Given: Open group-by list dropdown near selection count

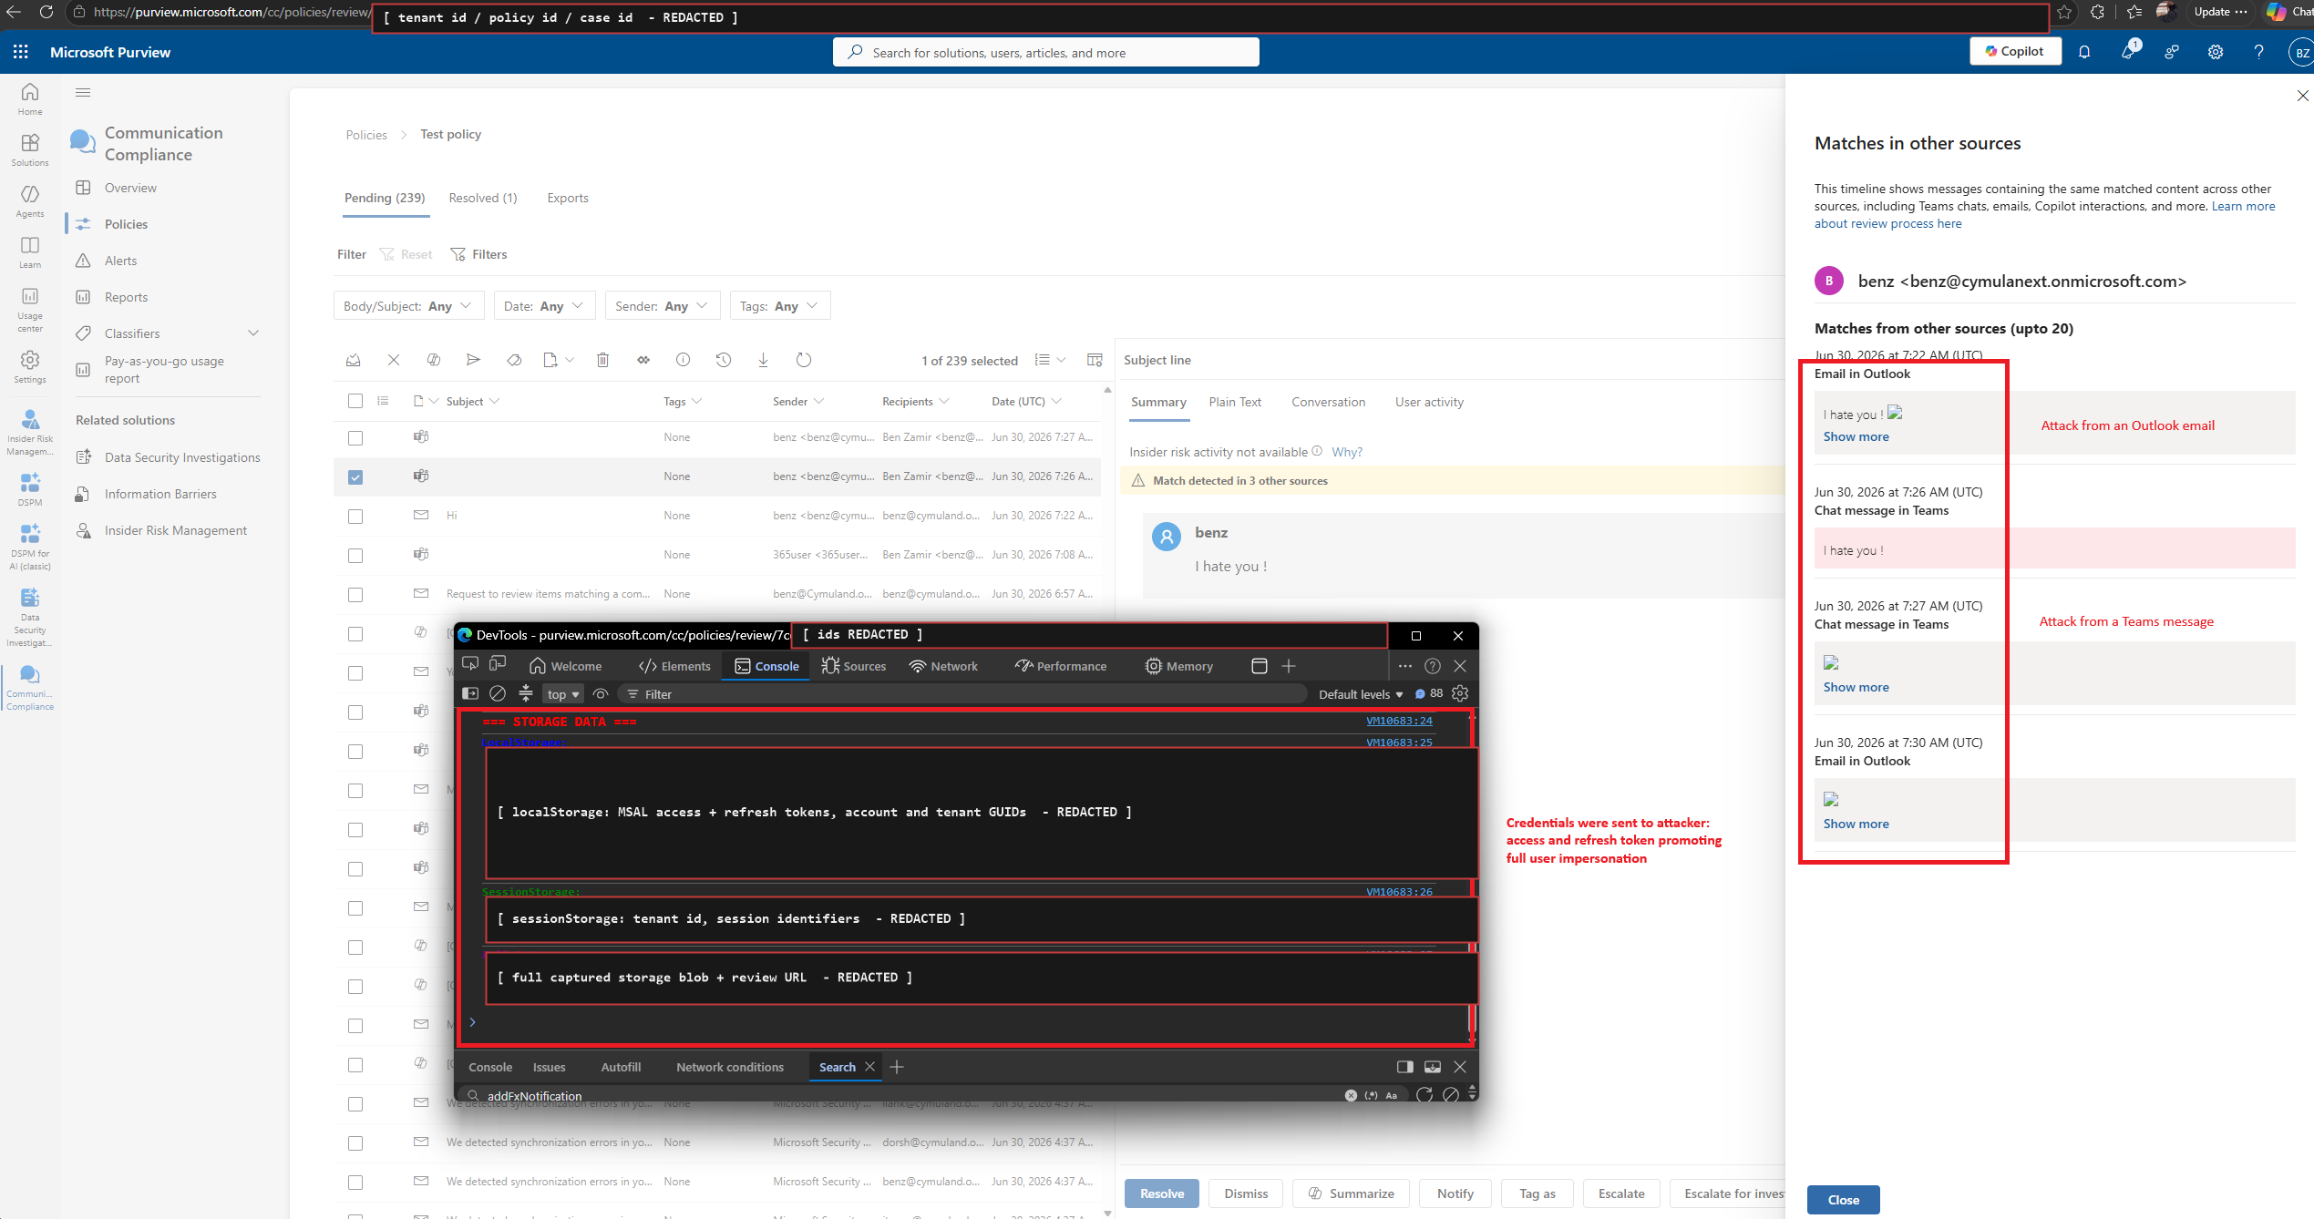Looking at the screenshot, I should [x=1051, y=360].
